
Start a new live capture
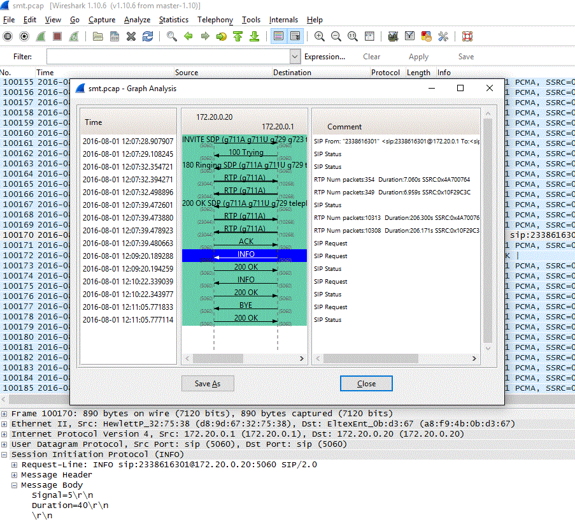pos(41,36)
